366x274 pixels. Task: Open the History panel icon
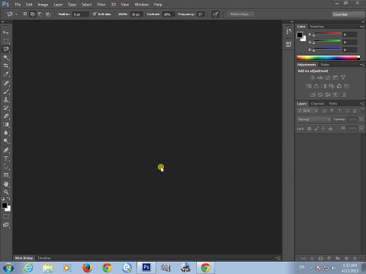(x=288, y=31)
